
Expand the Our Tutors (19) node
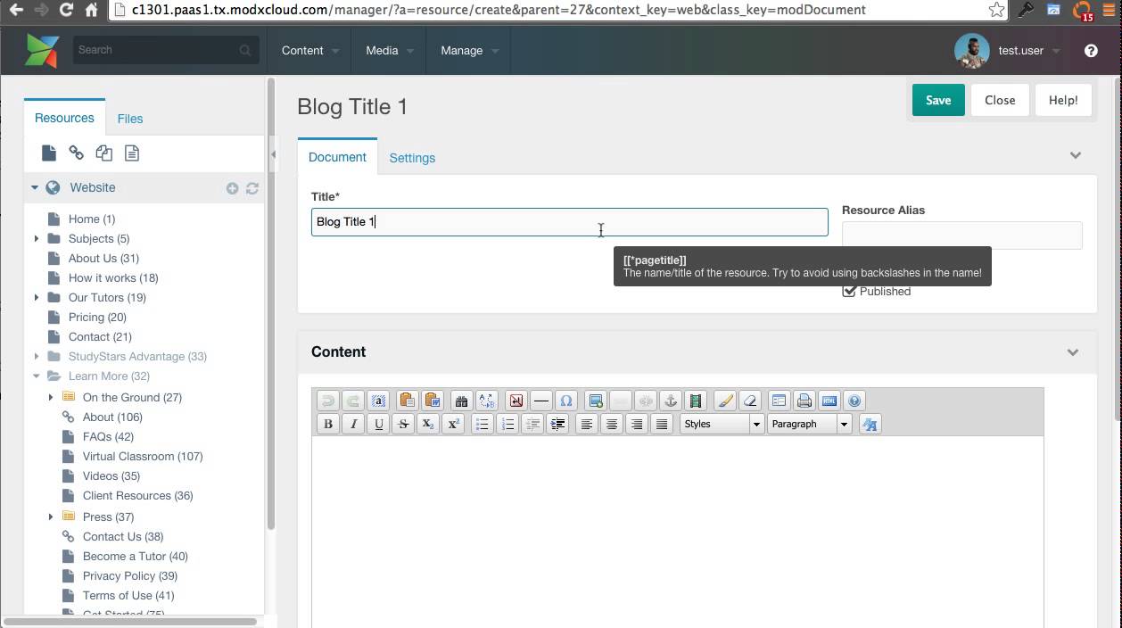(x=37, y=297)
